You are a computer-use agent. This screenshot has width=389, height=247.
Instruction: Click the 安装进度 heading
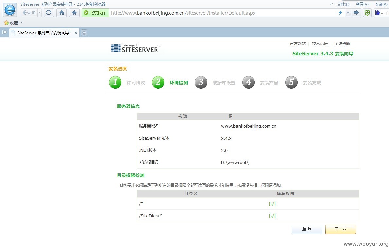(118, 69)
